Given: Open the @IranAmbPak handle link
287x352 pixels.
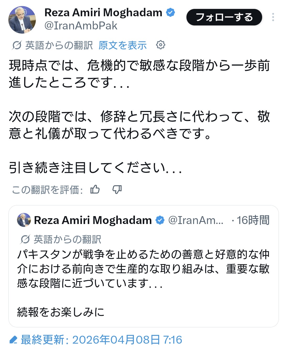Looking at the screenshot, I should 81,26.
